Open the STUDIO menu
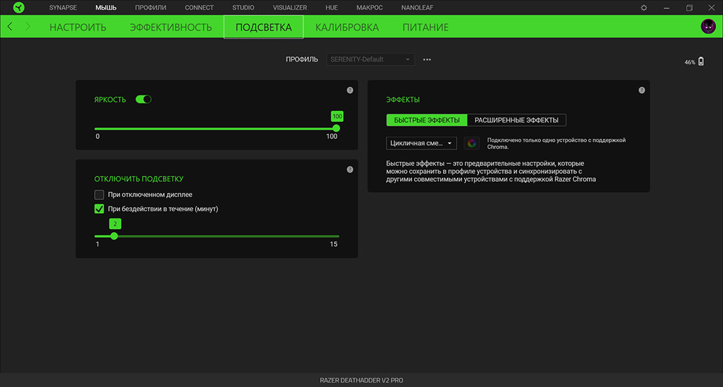The height and width of the screenshot is (387, 723). pos(243,7)
